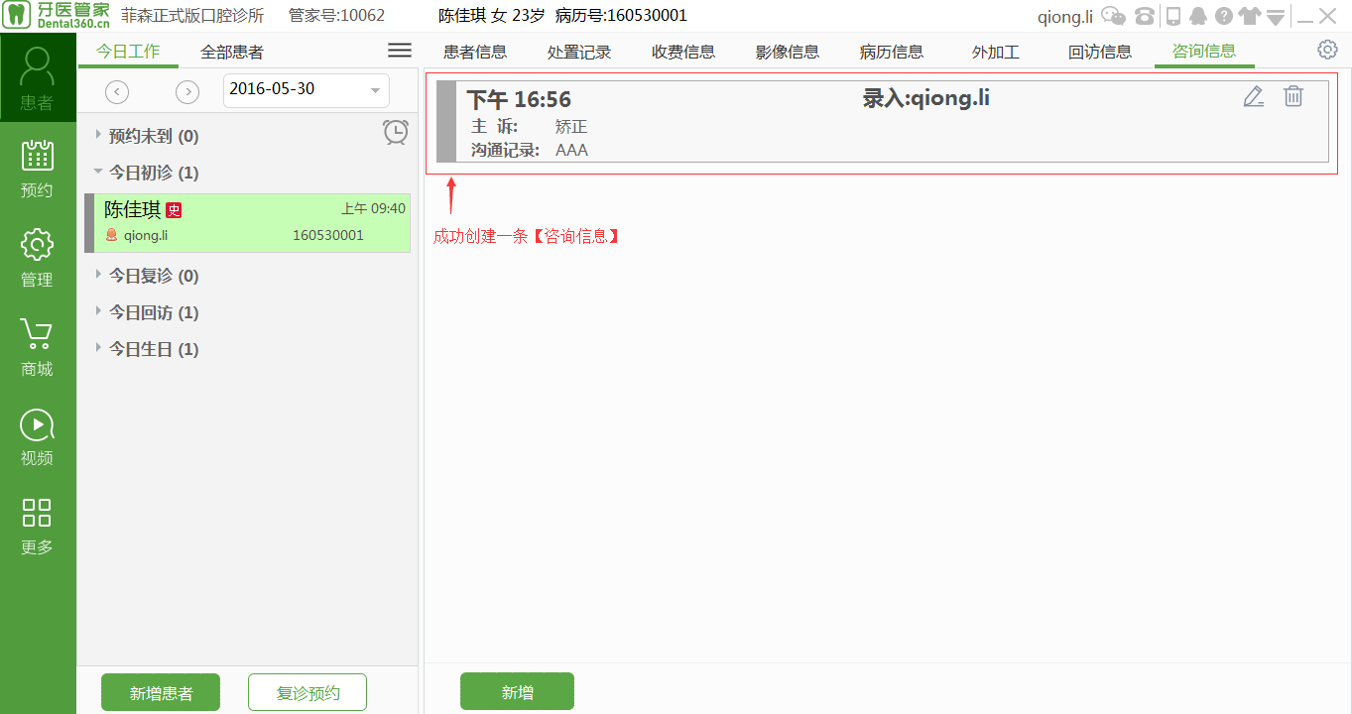Screen dimensions: 1352x714
Task: Expand the 今日回访 (1) group
Action: (x=98, y=311)
